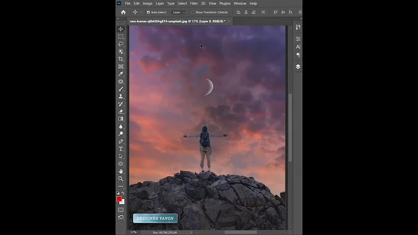Open the View menu
418x235 pixels.
212,3
